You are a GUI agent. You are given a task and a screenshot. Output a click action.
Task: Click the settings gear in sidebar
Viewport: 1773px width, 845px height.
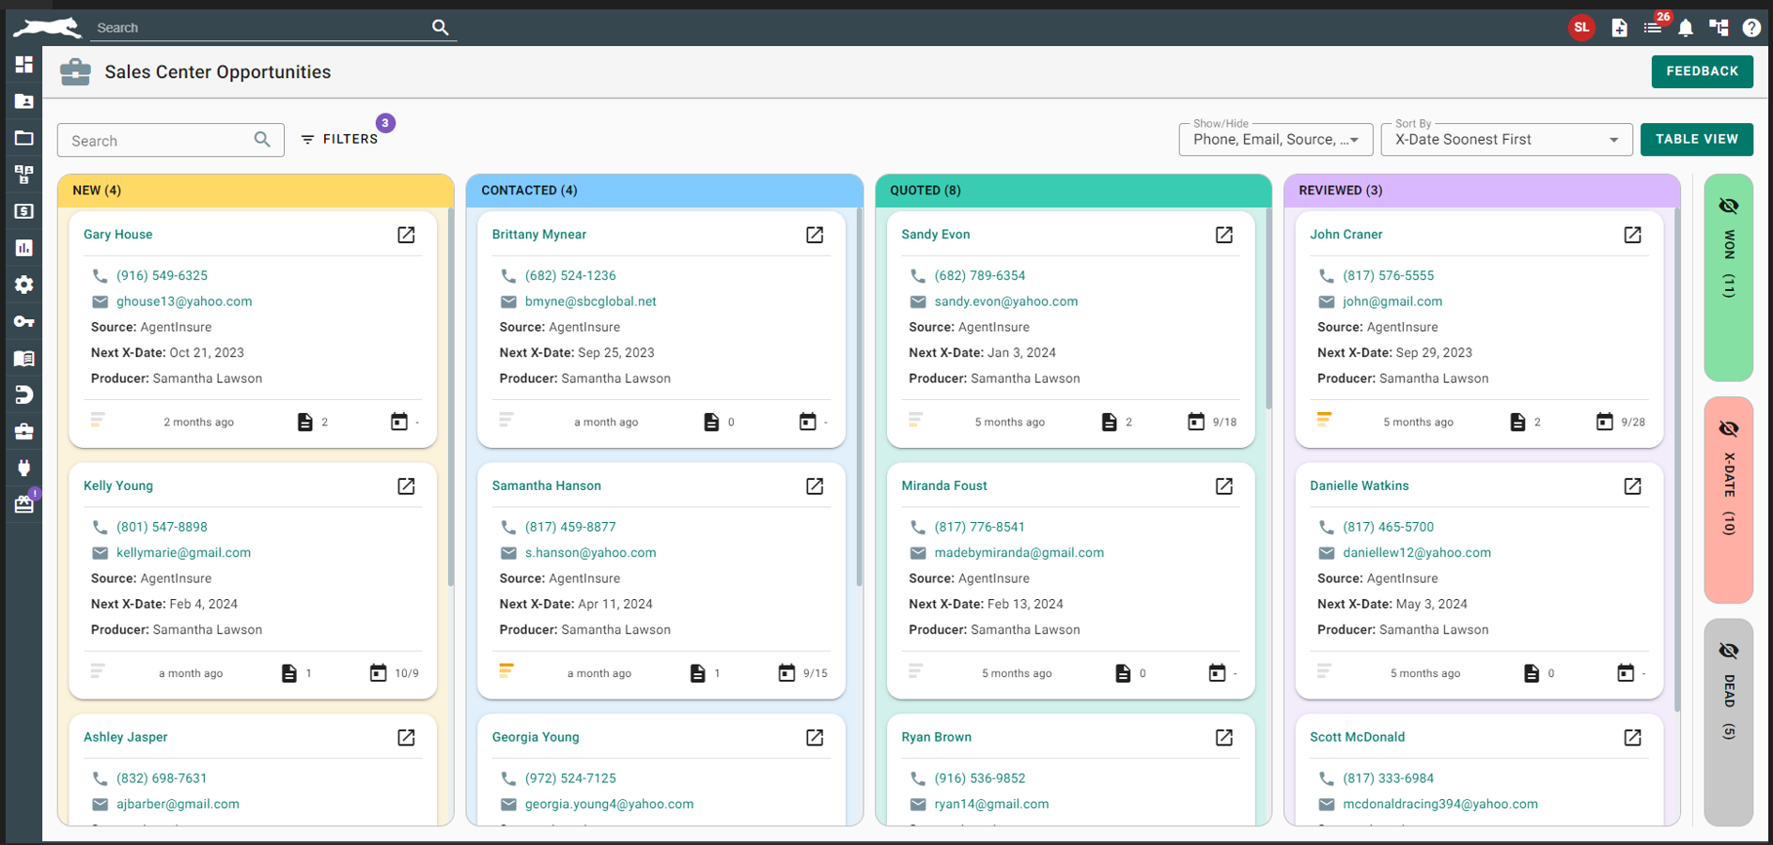pyautogui.click(x=24, y=284)
